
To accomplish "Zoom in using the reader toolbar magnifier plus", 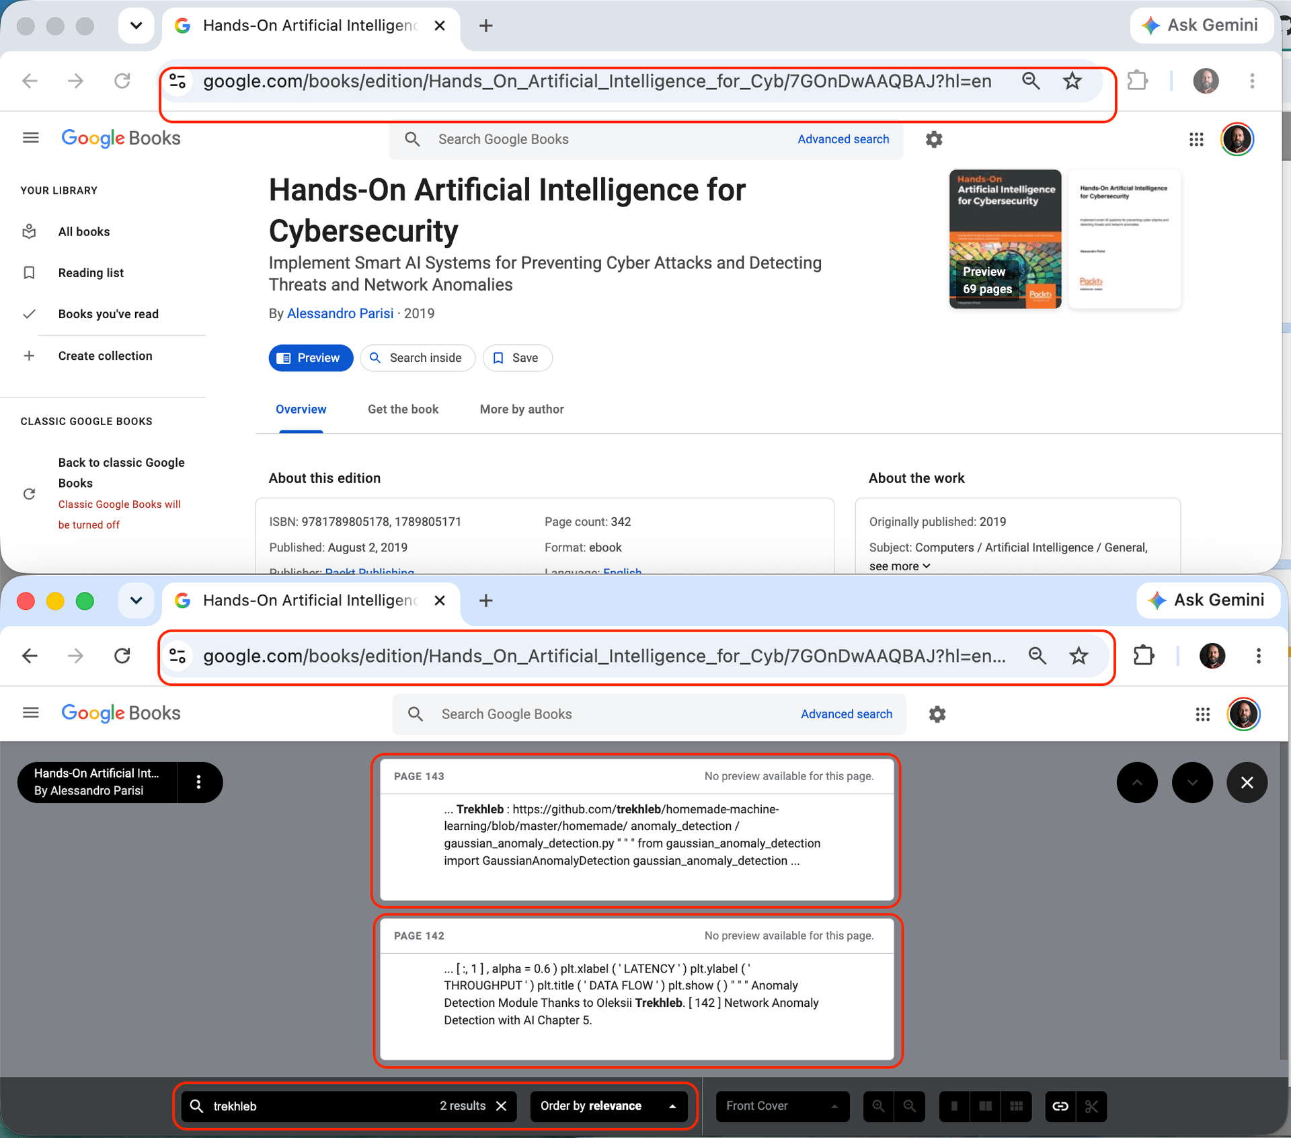I will point(878,1106).
